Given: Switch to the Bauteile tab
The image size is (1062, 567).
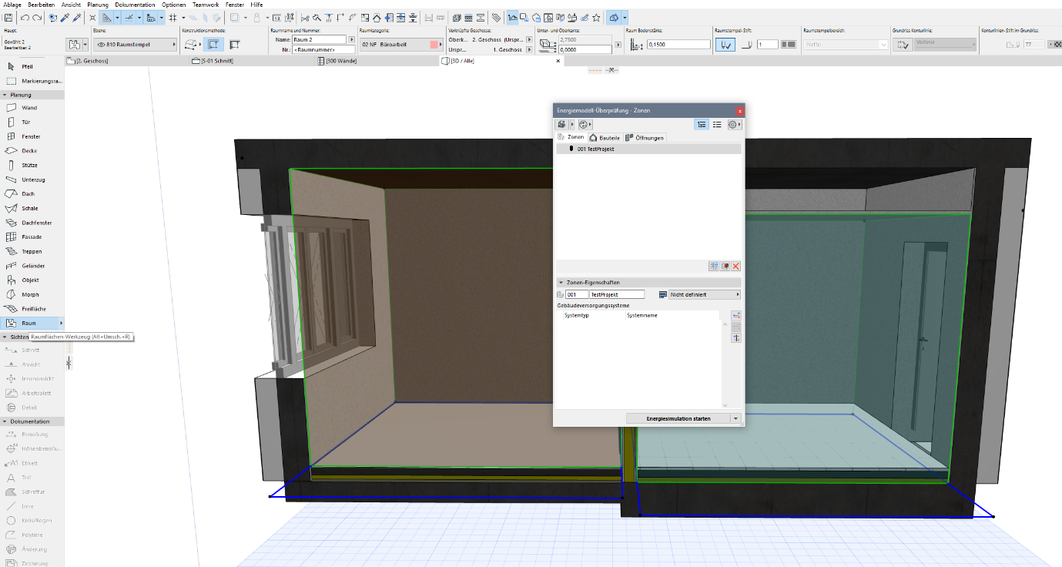Looking at the screenshot, I should pyautogui.click(x=605, y=137).
